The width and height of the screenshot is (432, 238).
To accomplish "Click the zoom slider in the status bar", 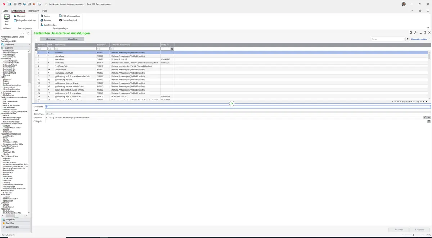I will (413, 235).
